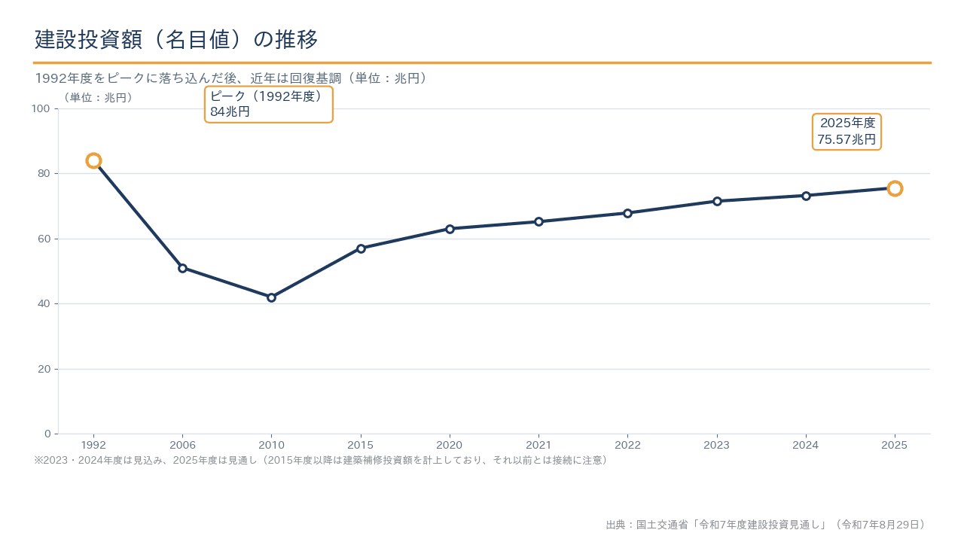Click the 2020 data point marker
The height and width of the screenshot is (542, 964).
(450, 229)
